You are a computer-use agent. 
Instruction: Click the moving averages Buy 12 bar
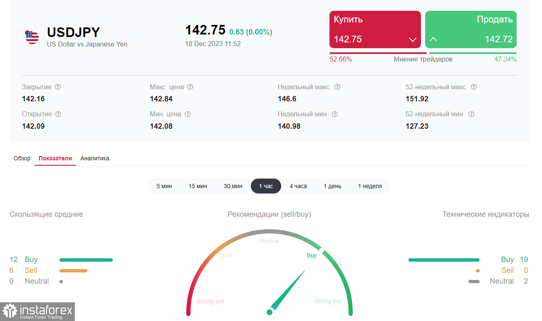[86, 260]
